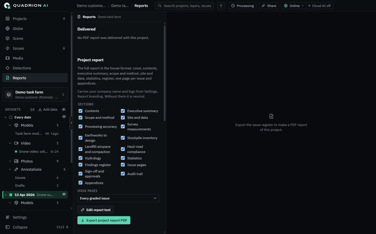
Task: Click the Demo customer breadcrumb link
Action: point(91,6)
